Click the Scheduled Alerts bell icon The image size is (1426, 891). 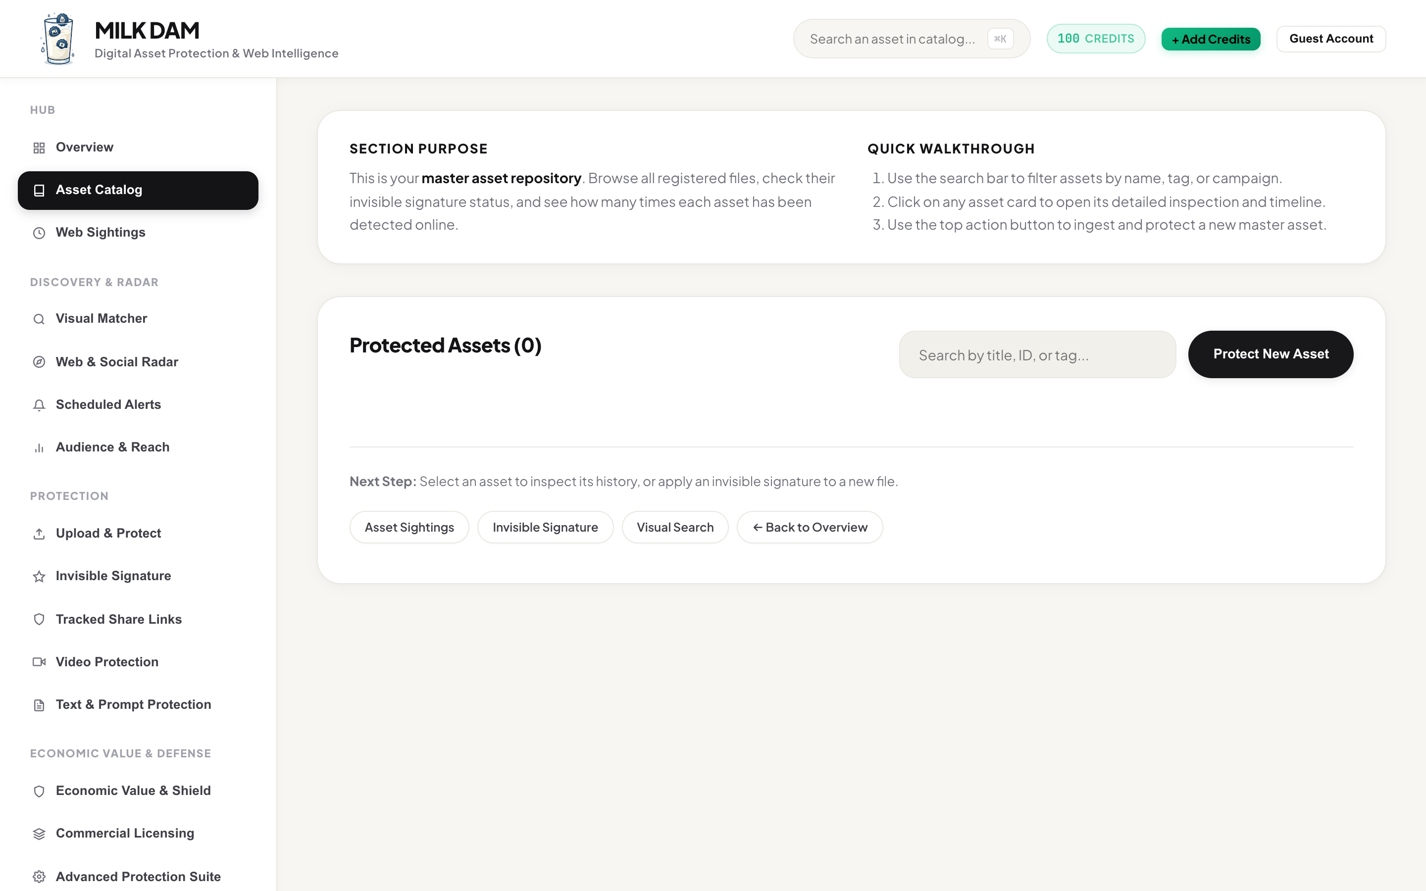coord(39,405)
